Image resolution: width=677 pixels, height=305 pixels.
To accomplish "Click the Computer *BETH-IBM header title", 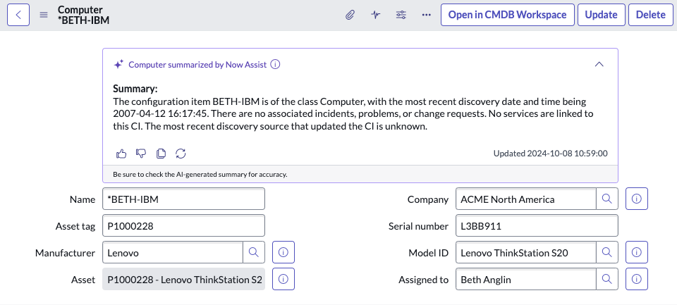I will coord(83,15).
